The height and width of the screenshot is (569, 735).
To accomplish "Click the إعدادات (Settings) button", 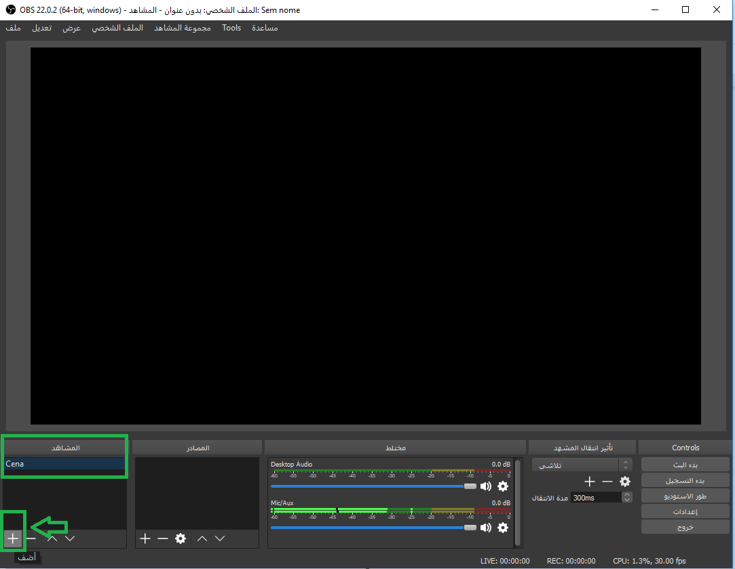I will tap(685, 511).
